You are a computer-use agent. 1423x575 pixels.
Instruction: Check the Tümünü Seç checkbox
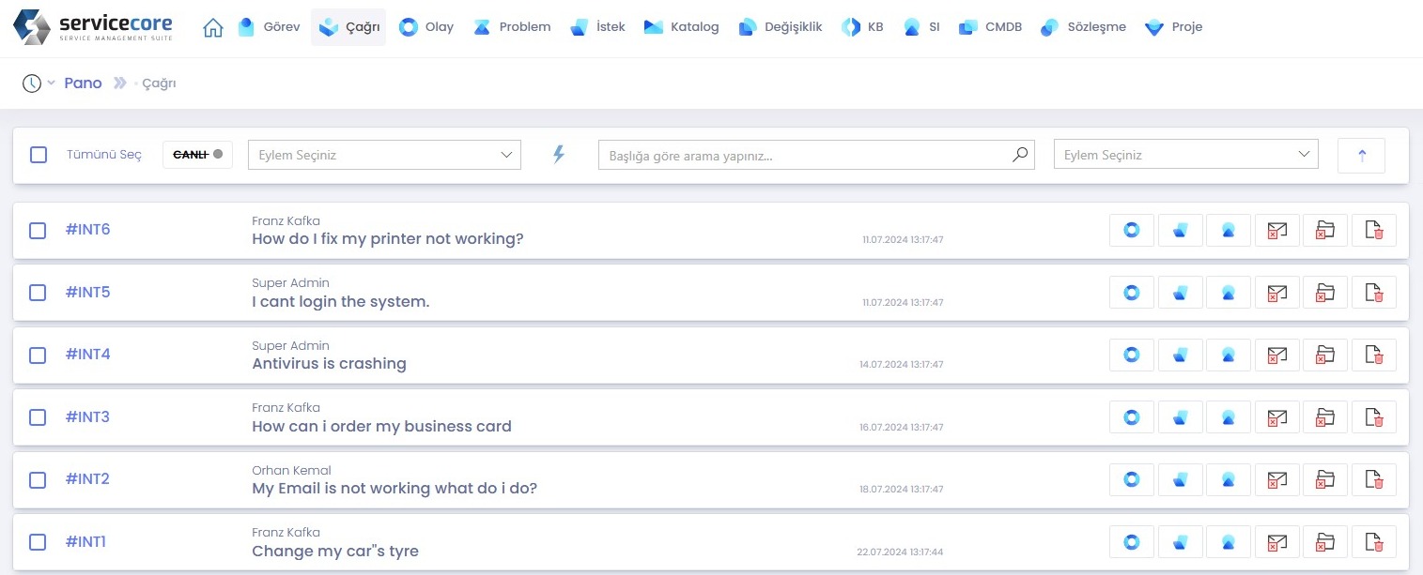(x=39, y=155)
